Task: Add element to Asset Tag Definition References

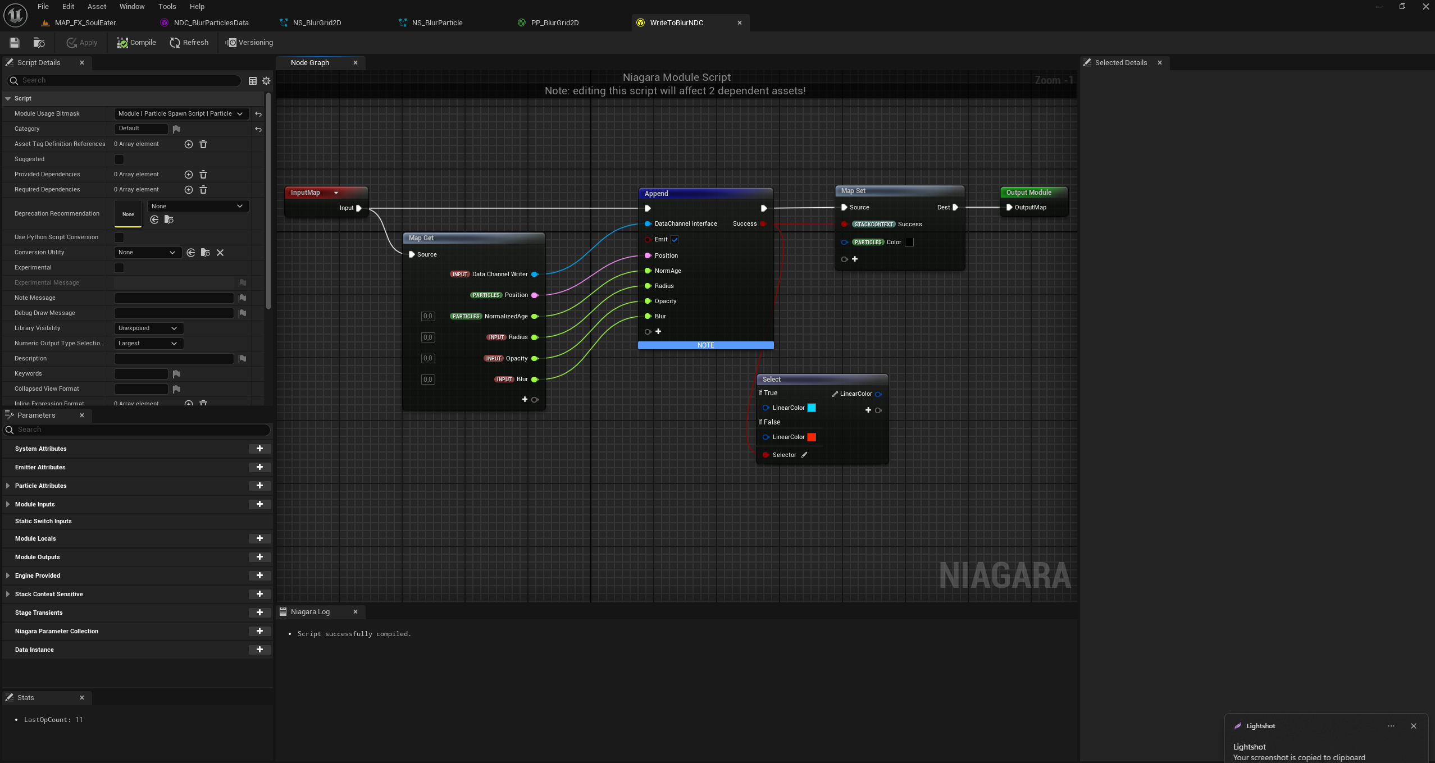Action: click(189, 144)
